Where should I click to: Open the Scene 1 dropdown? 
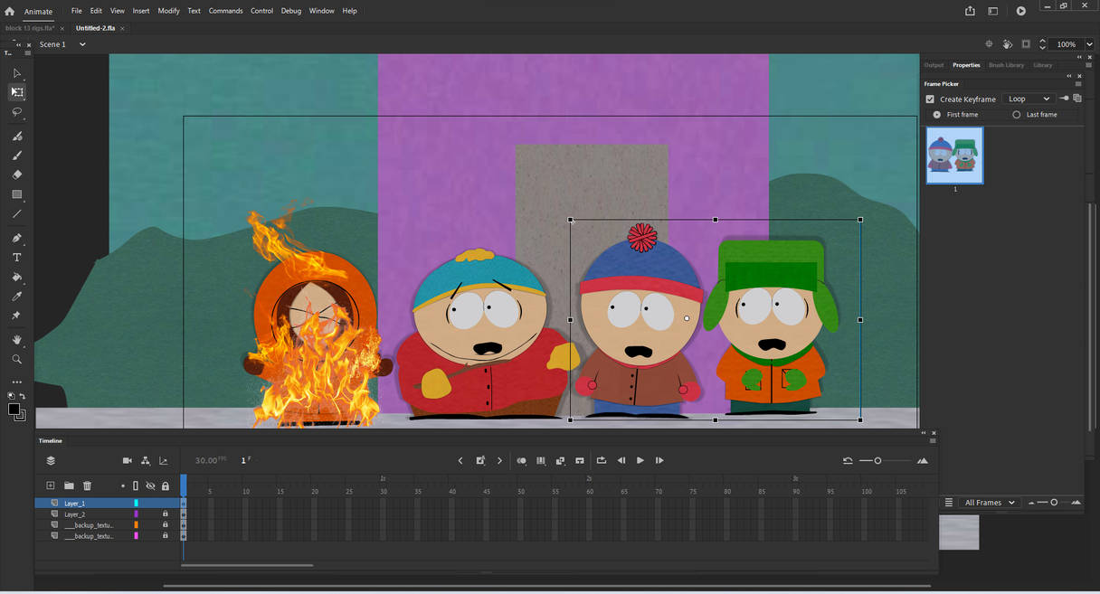point(81,44)
